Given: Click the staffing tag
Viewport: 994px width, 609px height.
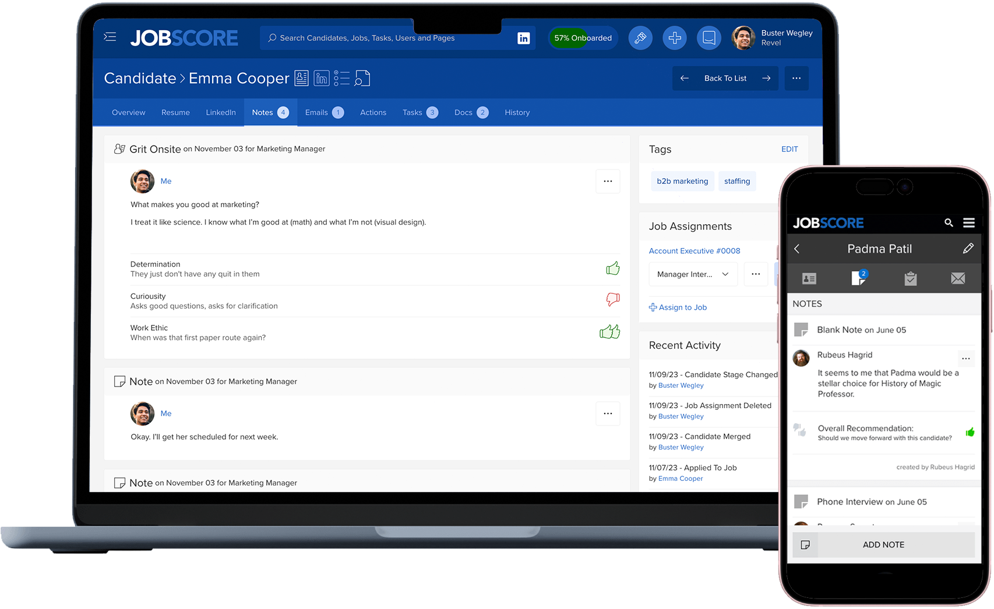Looking at the screenshot, I should coord(737,181).
